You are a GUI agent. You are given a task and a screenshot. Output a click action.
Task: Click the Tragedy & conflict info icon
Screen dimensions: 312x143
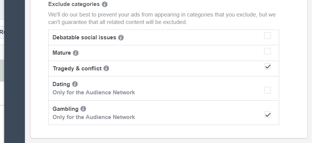click(x=106, y=69)
